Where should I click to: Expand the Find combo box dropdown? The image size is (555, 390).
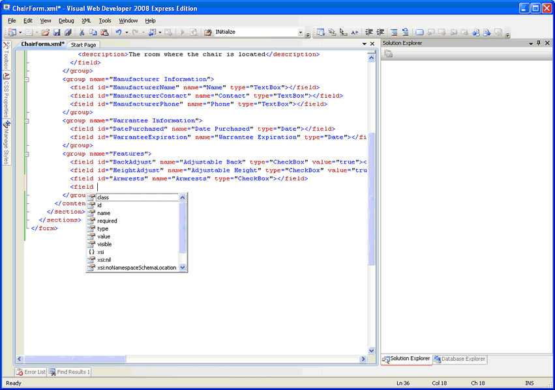301,32
